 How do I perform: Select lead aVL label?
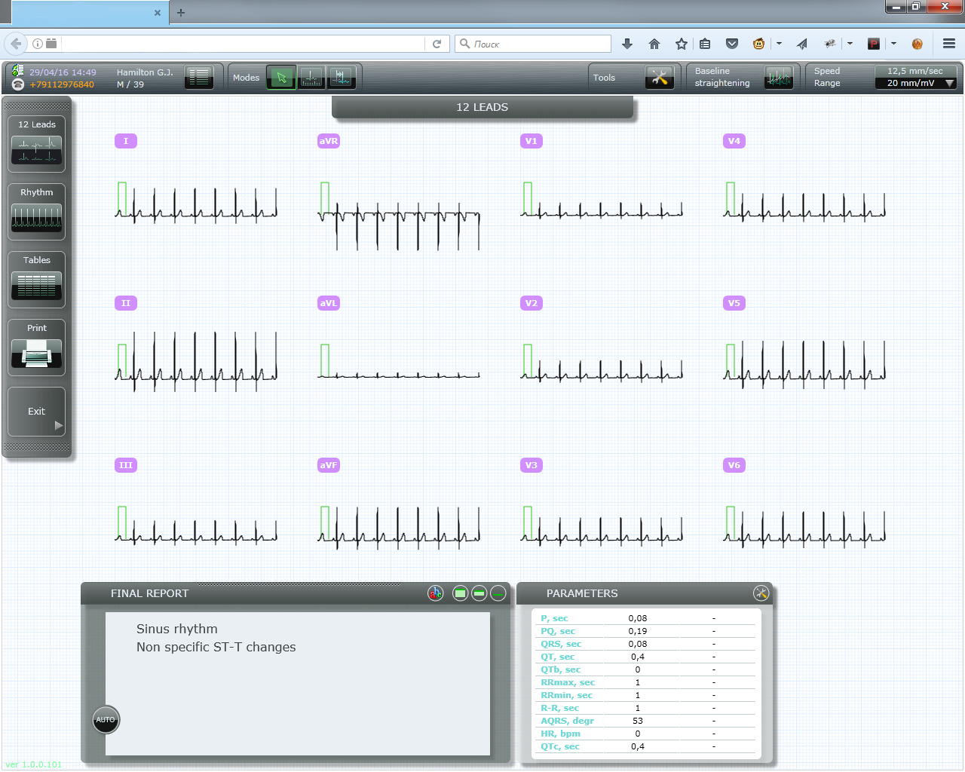pyautogui.click(x=329, y=303)
